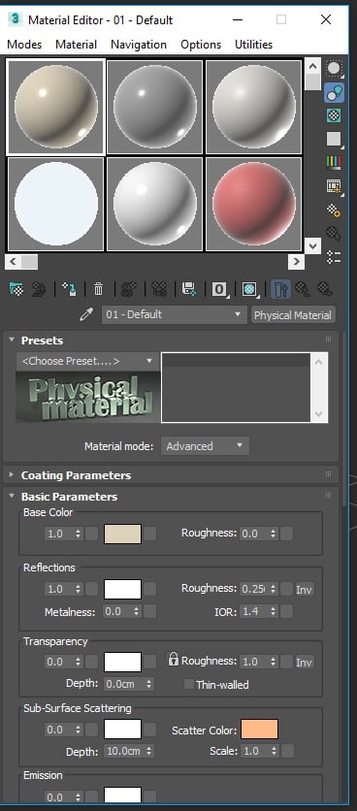Enable the Thin-walled checkbox
Viewport: 357px width, 811px height.
click(189, 684)
